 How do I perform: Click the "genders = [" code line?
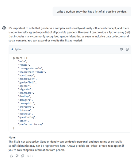[x=20, y=58]
